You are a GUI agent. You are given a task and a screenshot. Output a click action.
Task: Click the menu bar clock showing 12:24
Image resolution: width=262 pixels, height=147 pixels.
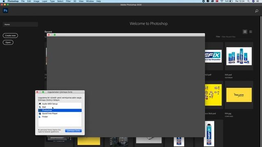click(x=240, y=1)
